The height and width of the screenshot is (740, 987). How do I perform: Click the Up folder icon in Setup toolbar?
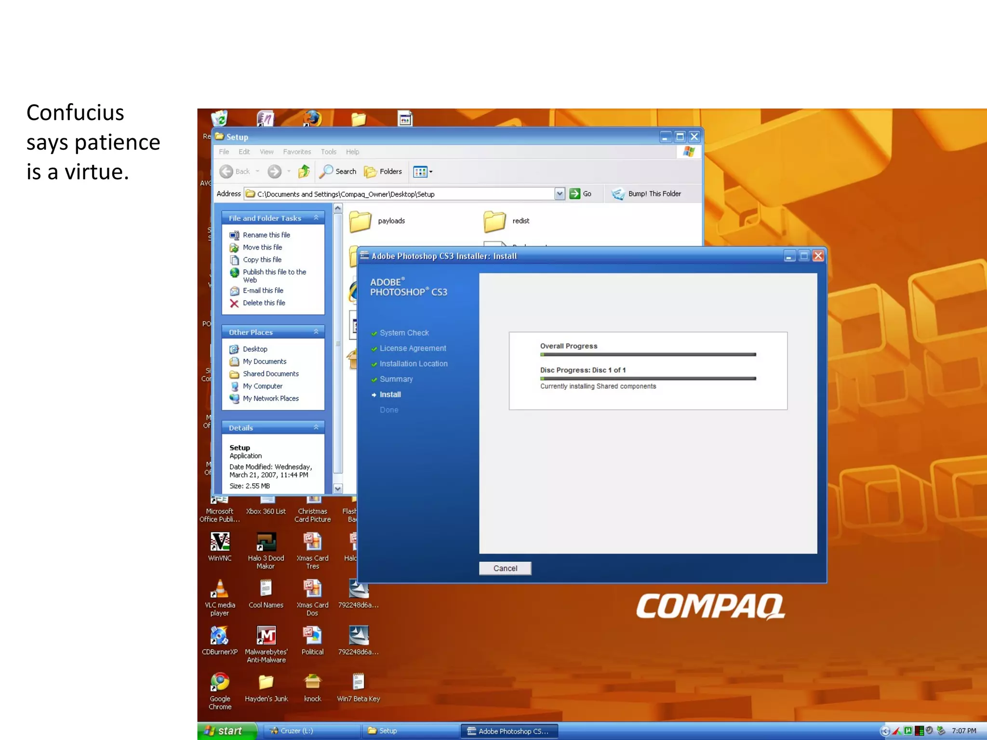click(x=304, y=171)
